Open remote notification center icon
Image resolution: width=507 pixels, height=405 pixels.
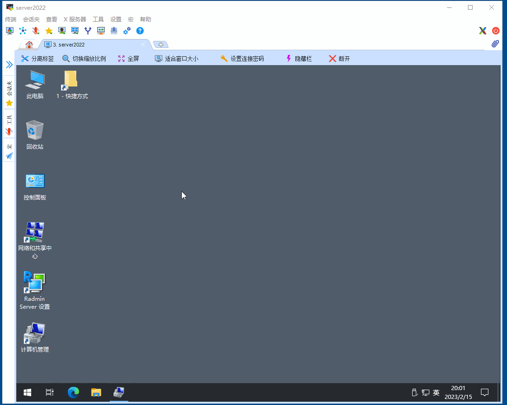tap(484, 392)
